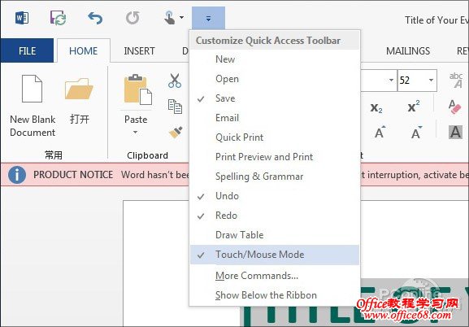469x327 pixels.
Task: Click Clear Formatting eraser icon
Action: (454, 107)
